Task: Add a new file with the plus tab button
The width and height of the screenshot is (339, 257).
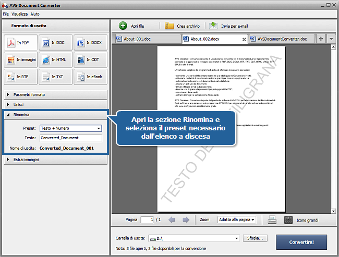Action: click(x=321, y=39)
